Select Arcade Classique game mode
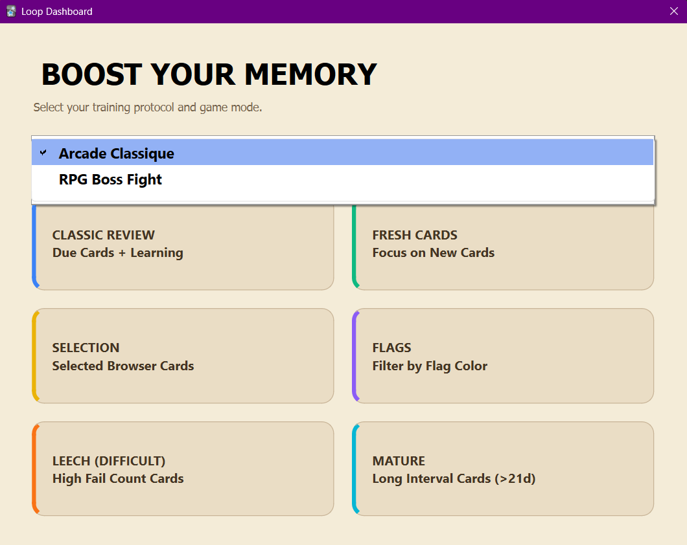The height and width of the screenshot is (545, 687). click(x=116, y=153)
